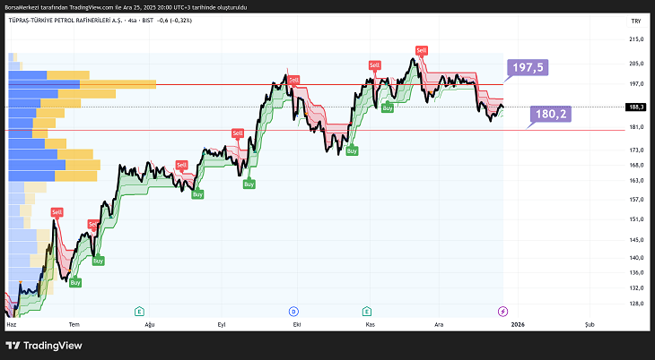Select the 180,2 purple price label

[550, 115]
